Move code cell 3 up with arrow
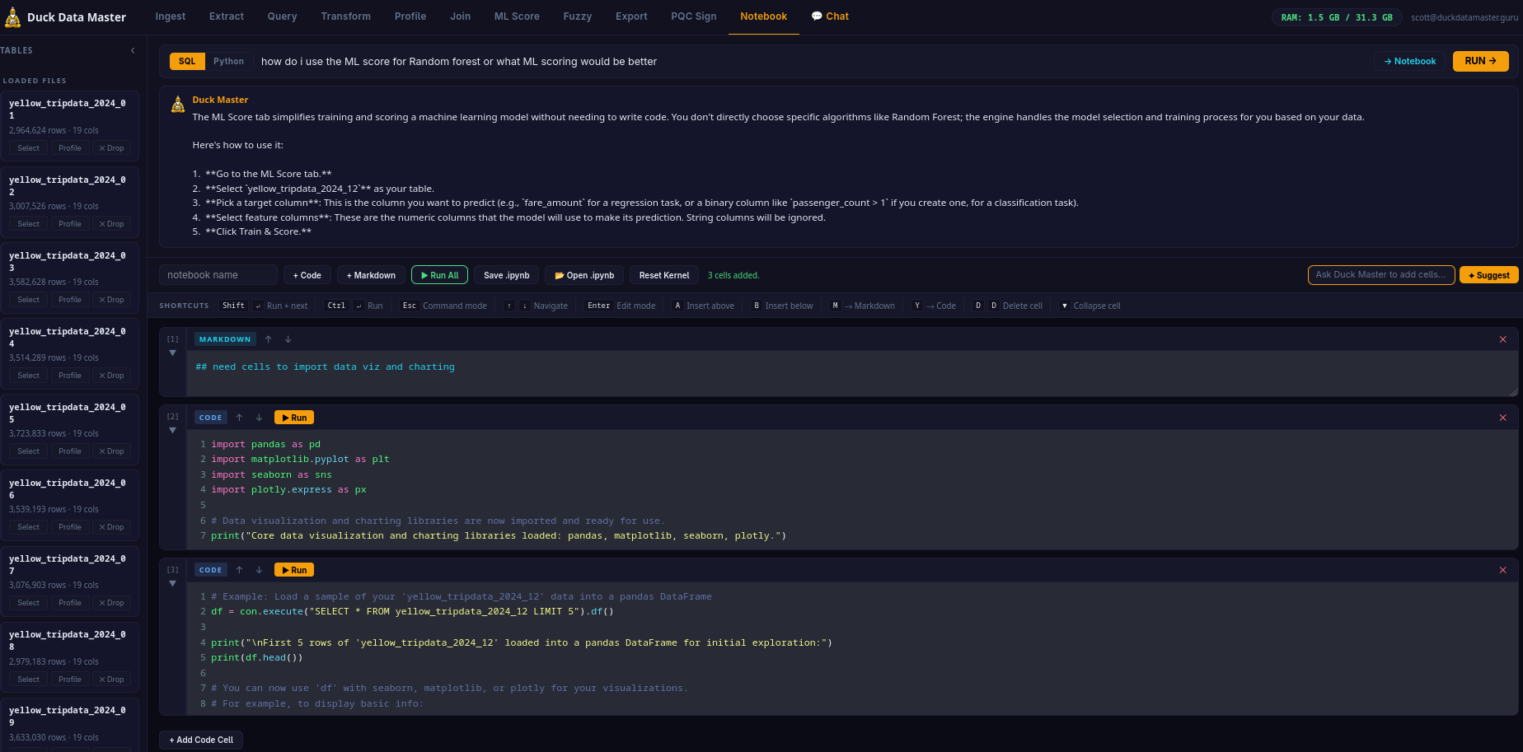 pyautogui.click(x=239, y=570)
